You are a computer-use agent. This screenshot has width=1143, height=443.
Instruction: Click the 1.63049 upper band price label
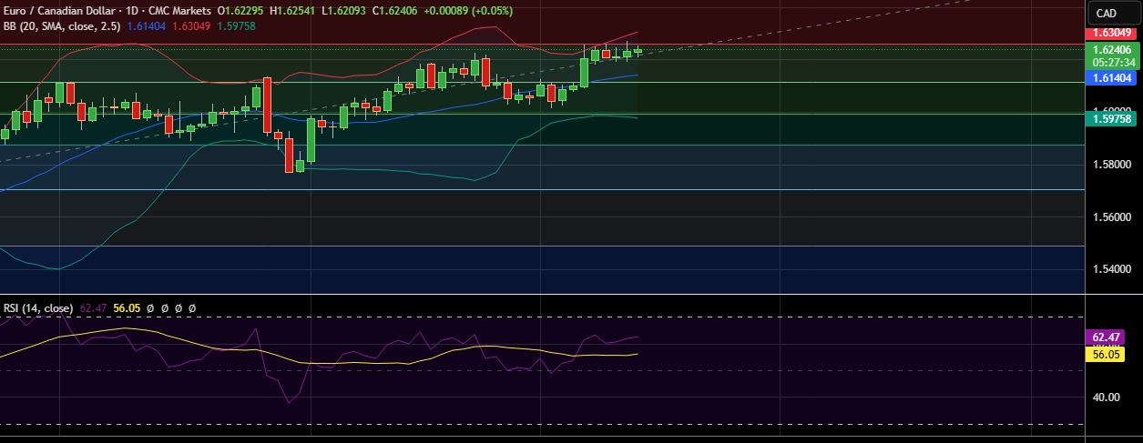point(1111,33)
